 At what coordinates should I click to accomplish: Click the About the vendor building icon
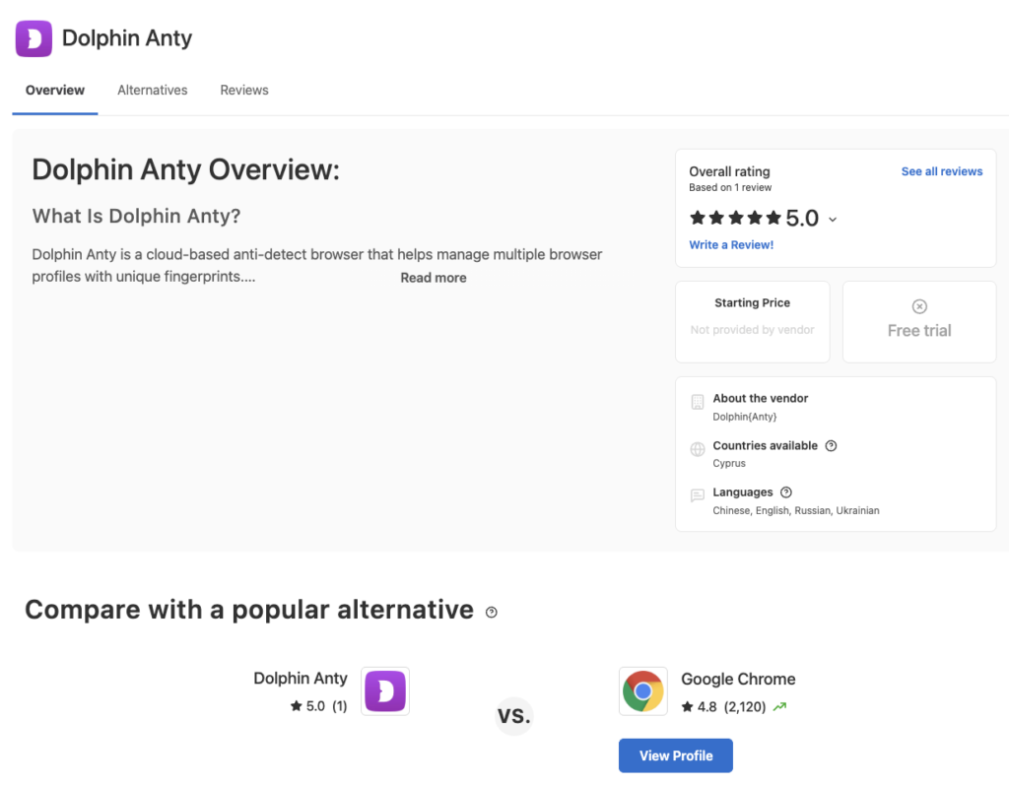[698, 402]
